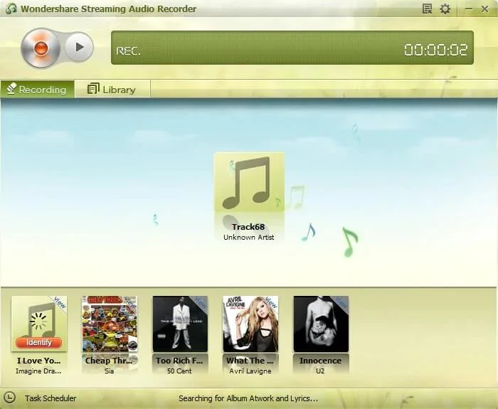The width and height of the screenshot is (498, 409).
Task: Click the Task Scheduler clock icon
Action: click(9, 398)
